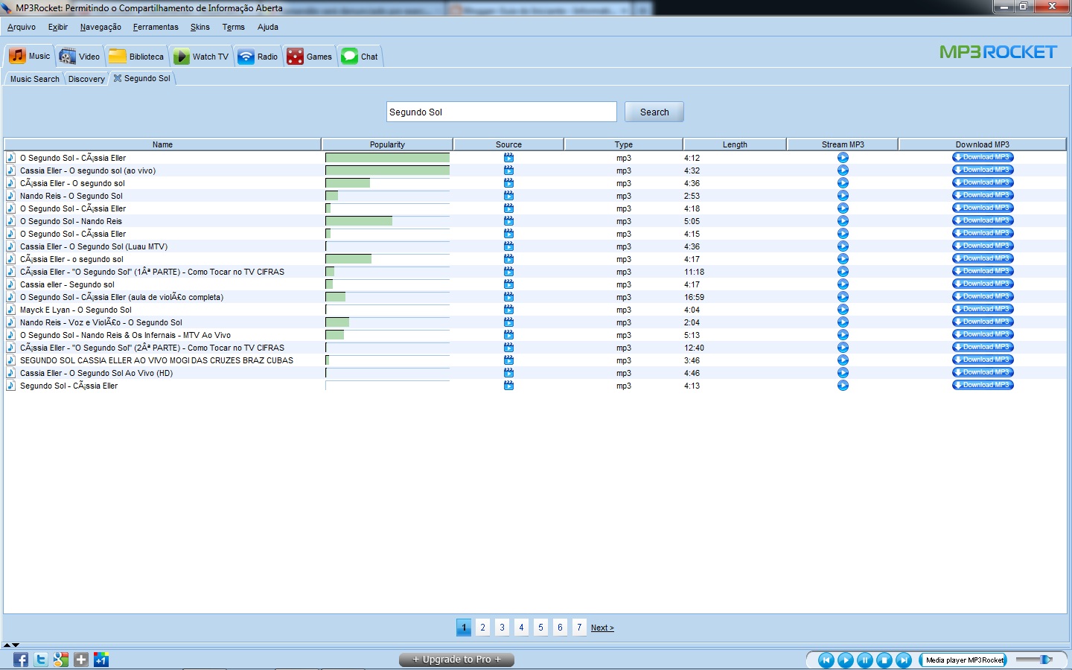Sort results by Popularity column header
Viewport: 1072px width, 670px height.
click(387, 144)
